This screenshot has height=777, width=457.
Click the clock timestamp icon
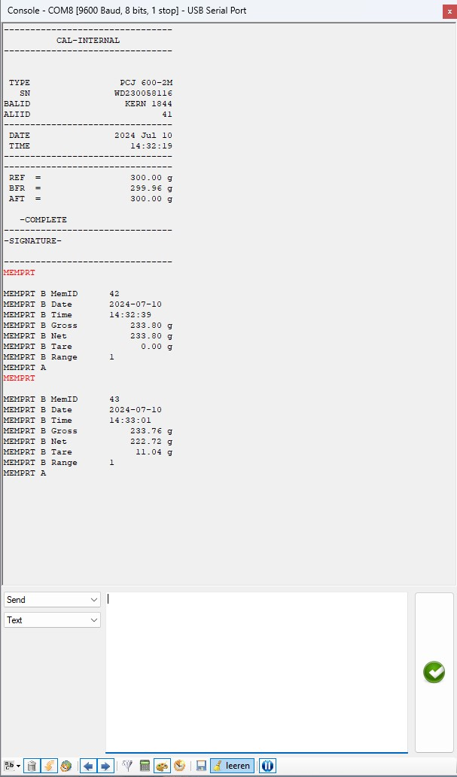pyautogui.click(x=180, y=766)
